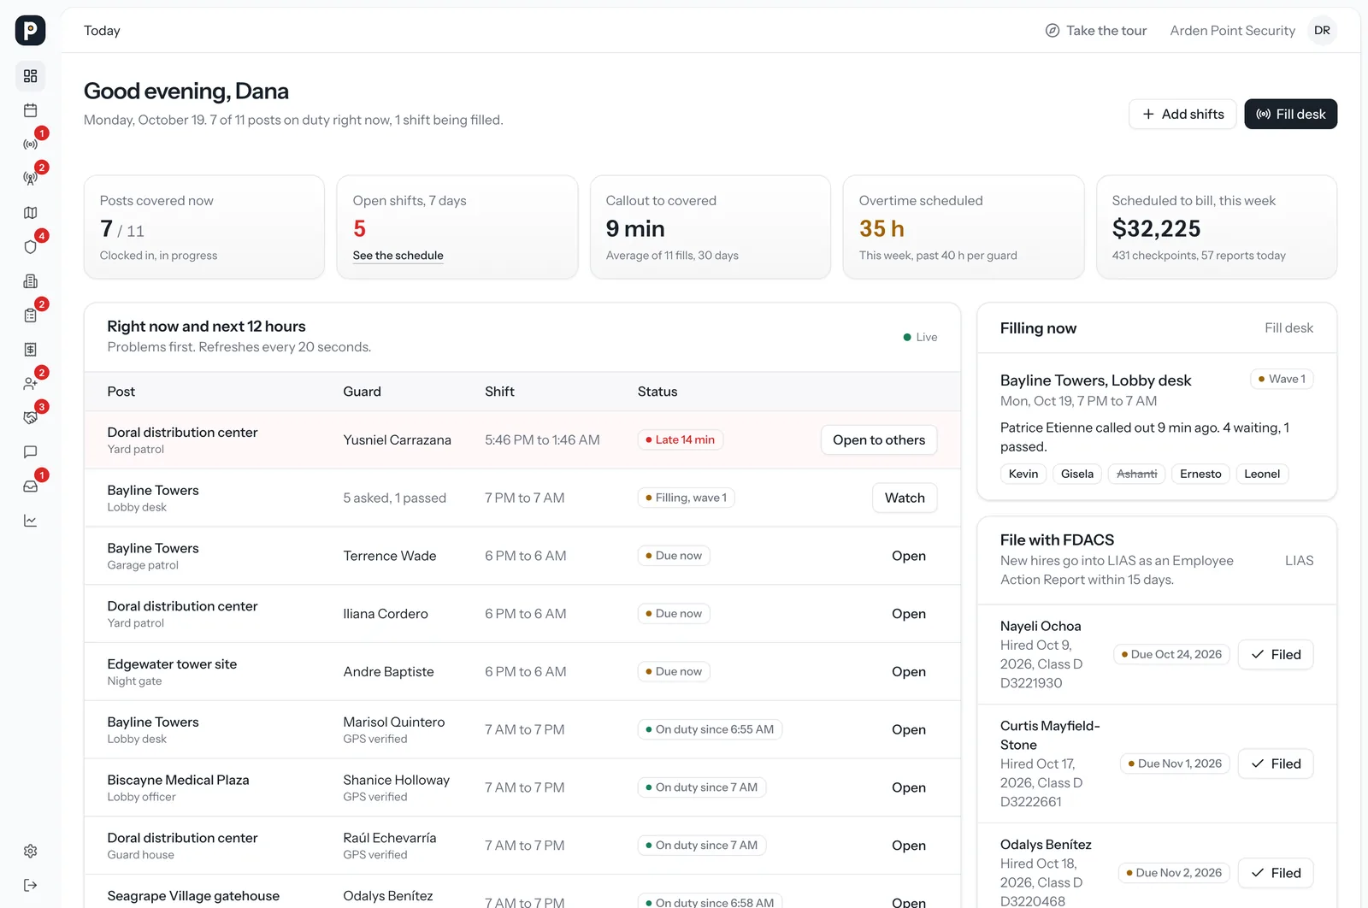Select the Gisela guard chip
The image size is (1368, 908).
pos(1077,475)
